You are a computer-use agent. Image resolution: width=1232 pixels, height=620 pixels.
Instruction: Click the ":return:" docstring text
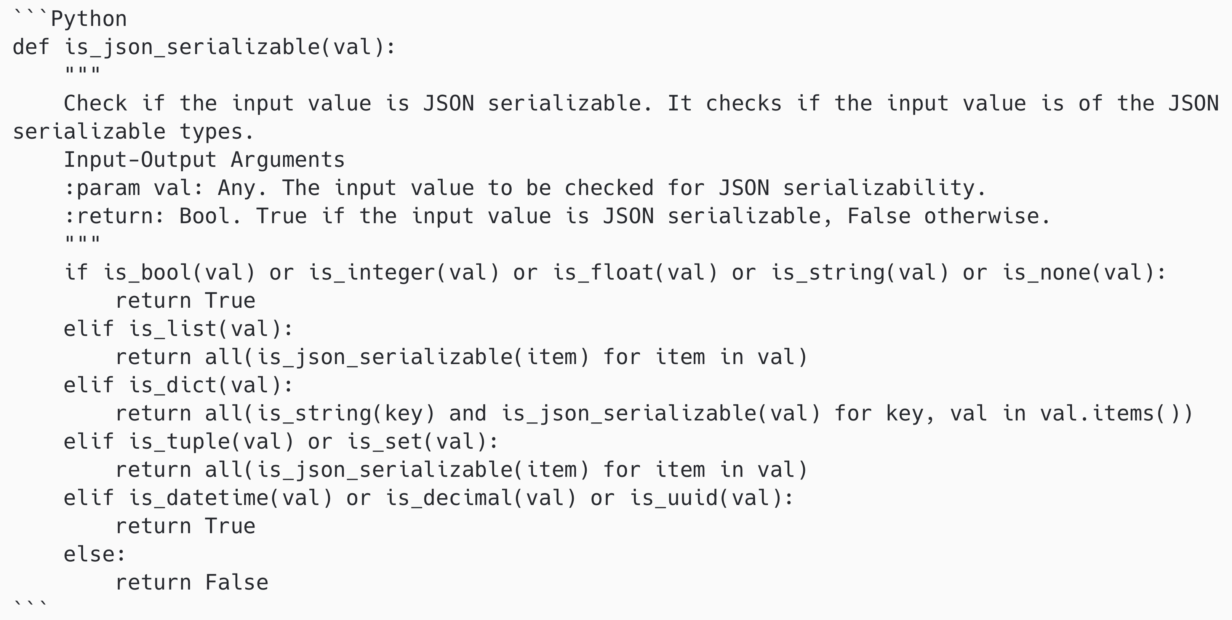(x=114, y=216)
